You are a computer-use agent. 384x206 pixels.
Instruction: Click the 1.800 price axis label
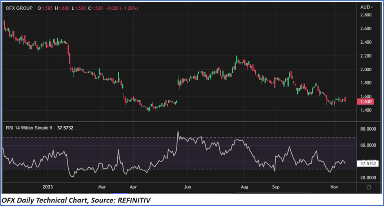point(366,83)
